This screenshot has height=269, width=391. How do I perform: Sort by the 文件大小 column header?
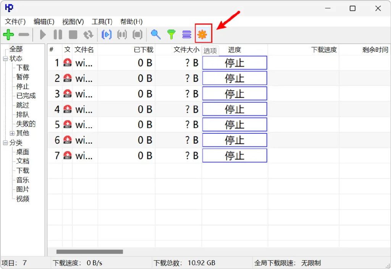[186, 50]
